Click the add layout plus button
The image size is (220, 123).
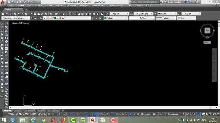63,110
